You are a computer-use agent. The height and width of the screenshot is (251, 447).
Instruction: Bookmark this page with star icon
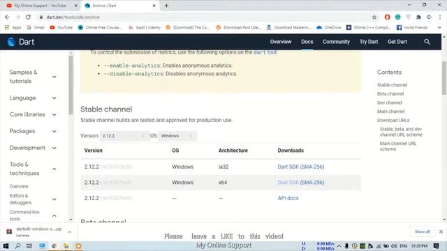(374, 17)
